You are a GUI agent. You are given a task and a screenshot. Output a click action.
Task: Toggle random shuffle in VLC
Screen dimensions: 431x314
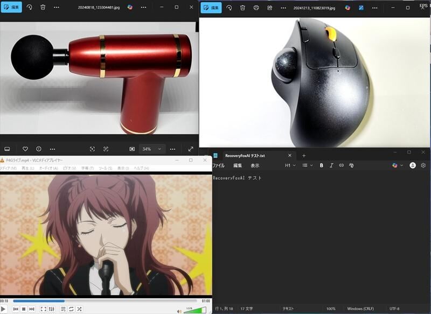click(x=79, y=309)
